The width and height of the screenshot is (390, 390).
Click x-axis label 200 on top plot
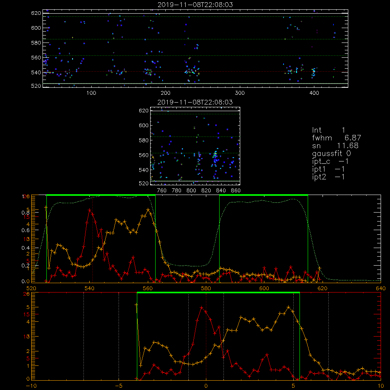pyautogui.click(x=165, y=93)
